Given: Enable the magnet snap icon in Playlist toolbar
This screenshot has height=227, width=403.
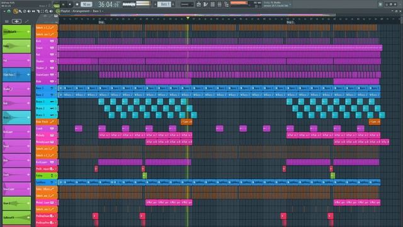Looking at the screenshot, I should tap(8, 11).
